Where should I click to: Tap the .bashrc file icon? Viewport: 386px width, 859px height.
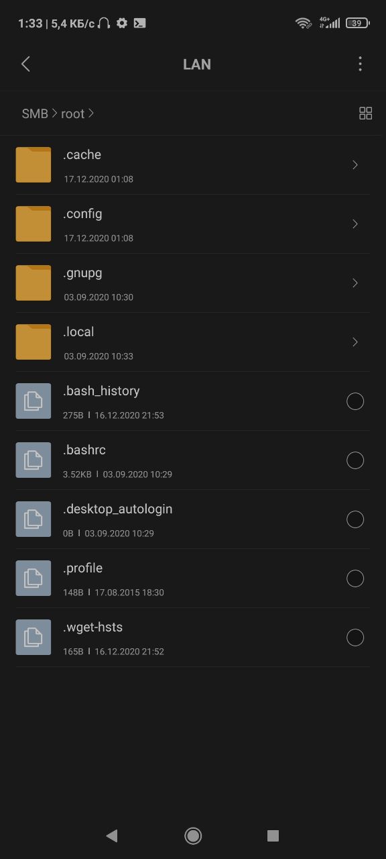pos(34,460)
